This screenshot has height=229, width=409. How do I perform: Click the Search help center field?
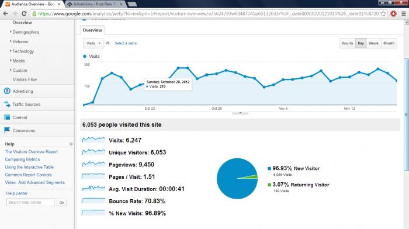coord(30,202)
